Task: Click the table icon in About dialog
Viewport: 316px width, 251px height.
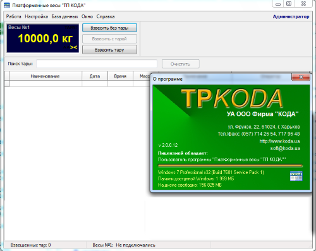Action: click(x=296, y=176)
